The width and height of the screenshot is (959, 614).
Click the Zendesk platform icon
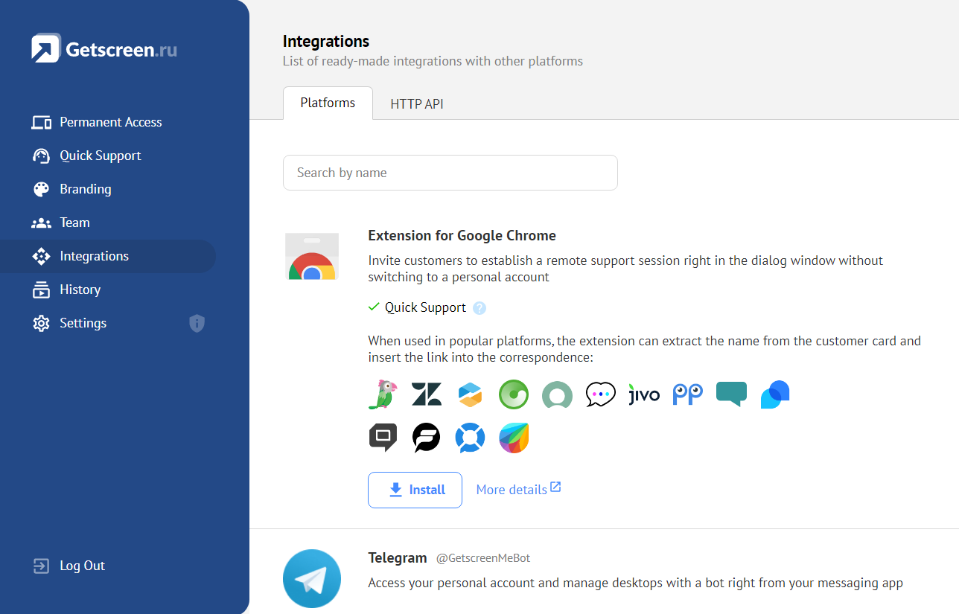pyautogui.click(x=427, y=394)
